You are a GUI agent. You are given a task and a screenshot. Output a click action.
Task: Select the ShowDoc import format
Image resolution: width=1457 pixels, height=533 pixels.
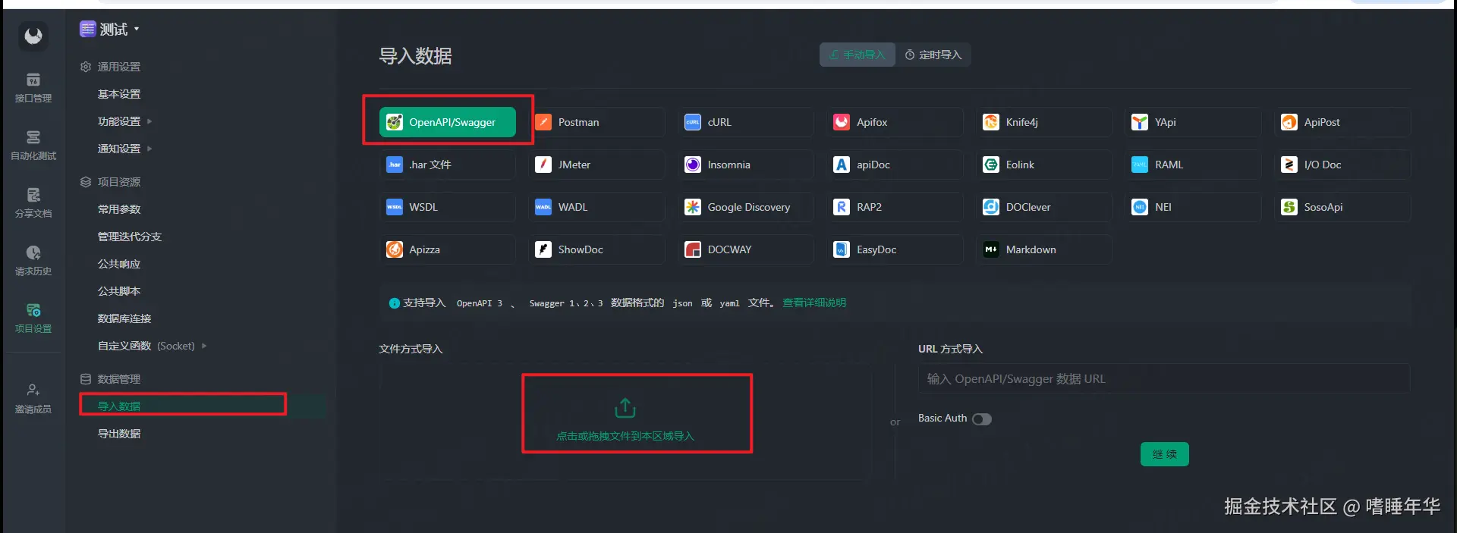point(596,249)
